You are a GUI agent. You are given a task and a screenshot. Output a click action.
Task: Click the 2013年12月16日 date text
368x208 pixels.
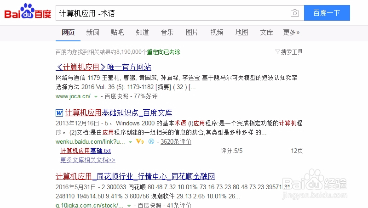point(77,123)
